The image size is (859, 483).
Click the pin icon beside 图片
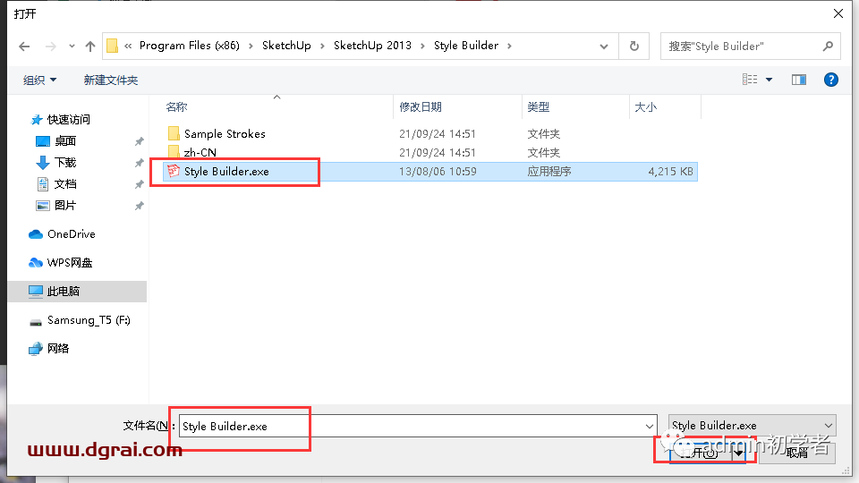pyautogui.click(x=140, y=206)
